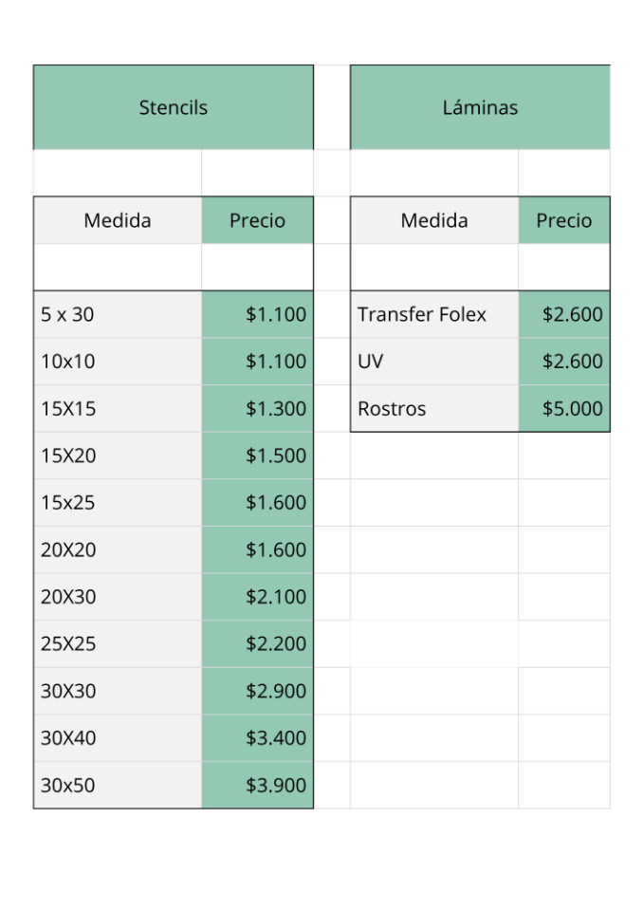Viewport: 643px width, 911px height.
Task: Select the 15x25 measure cell
Action: 118,503
